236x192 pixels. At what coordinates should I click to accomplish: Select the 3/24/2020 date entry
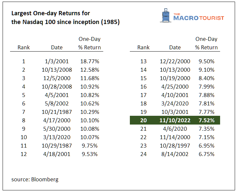[175, 103]
